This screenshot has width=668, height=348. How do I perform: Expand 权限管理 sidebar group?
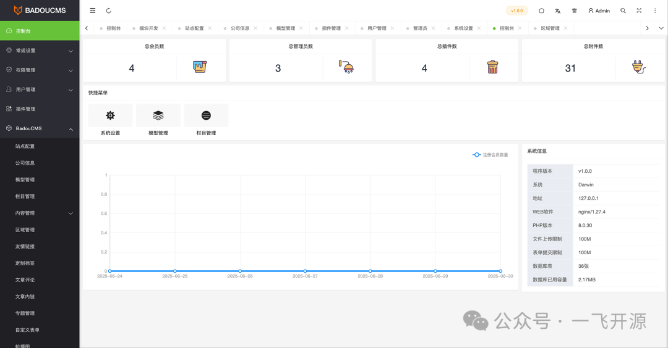pyautogui.click(x=40, y=70)
